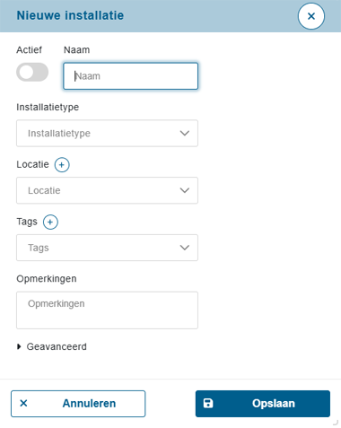Open the Installatietype dropdown

coord(107,133)
